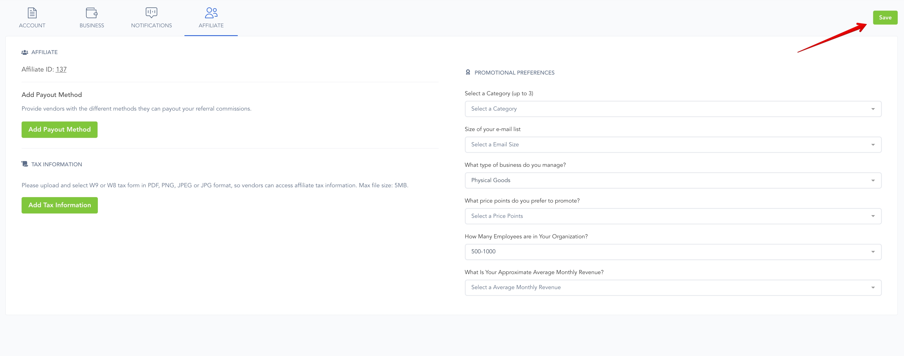Click the Tax Information scroll icon
Image resolution: width=904 pixels, height=356 pixels.
(25, 164)
